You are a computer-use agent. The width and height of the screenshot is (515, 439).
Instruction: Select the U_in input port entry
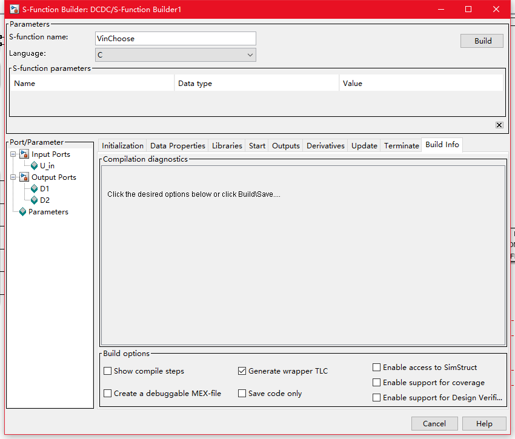pos(47,166)
